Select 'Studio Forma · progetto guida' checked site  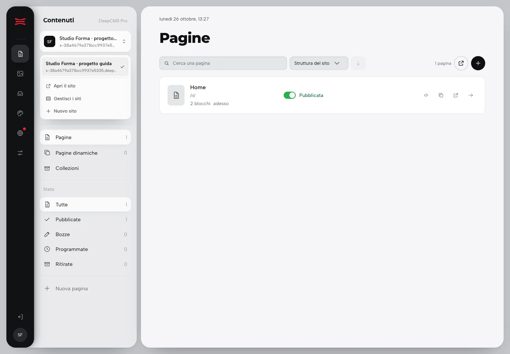point(85,67)
